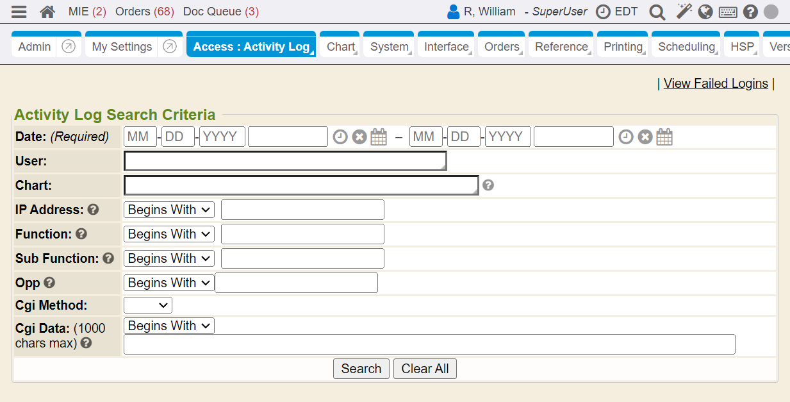Open Cgi Data match type dropdown
The height and width of the screenshot is (402, 790).
click(169, 326)
